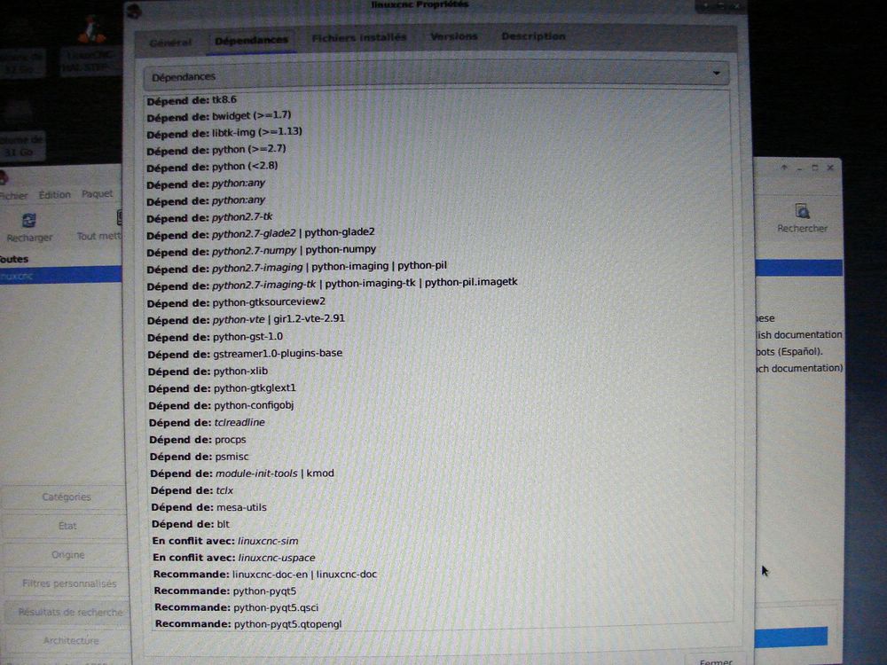Open the Description tab

tap(533, 36)
